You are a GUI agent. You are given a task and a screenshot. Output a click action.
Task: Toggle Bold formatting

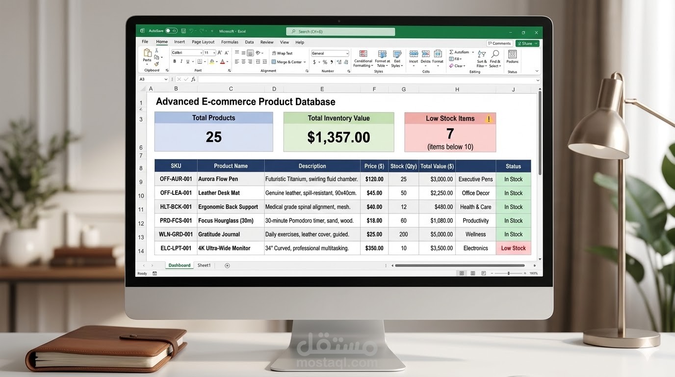point(175,61)
